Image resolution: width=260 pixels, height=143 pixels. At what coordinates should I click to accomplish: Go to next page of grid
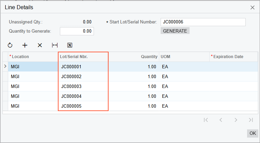(x=236, y=120)
